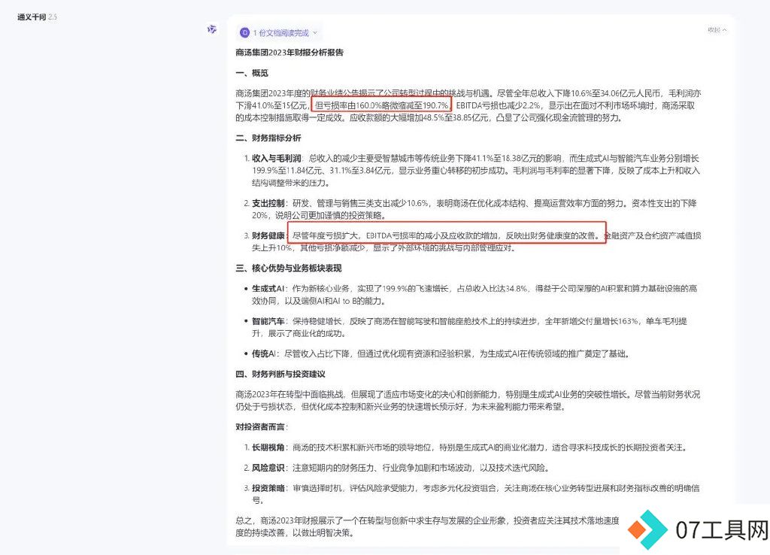The width and height of the screenshot is (770, 555).
Task: Click the bold label 支出控制
Action: click(268, 203)
